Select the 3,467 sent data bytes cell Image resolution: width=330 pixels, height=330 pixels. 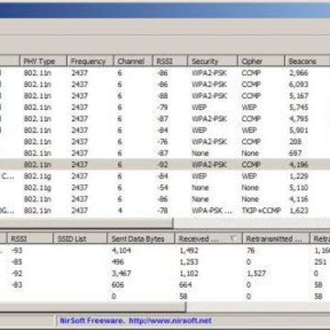click(121, 273)
